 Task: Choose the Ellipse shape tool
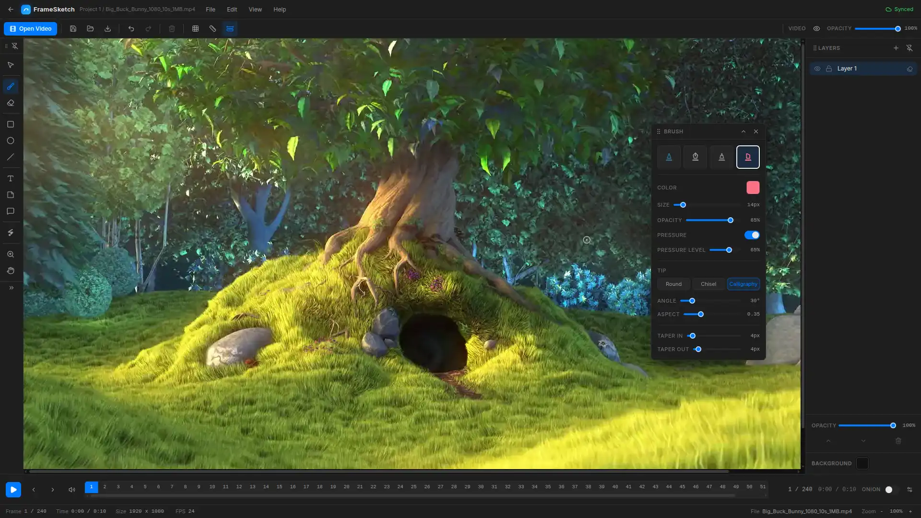(11, 141)
